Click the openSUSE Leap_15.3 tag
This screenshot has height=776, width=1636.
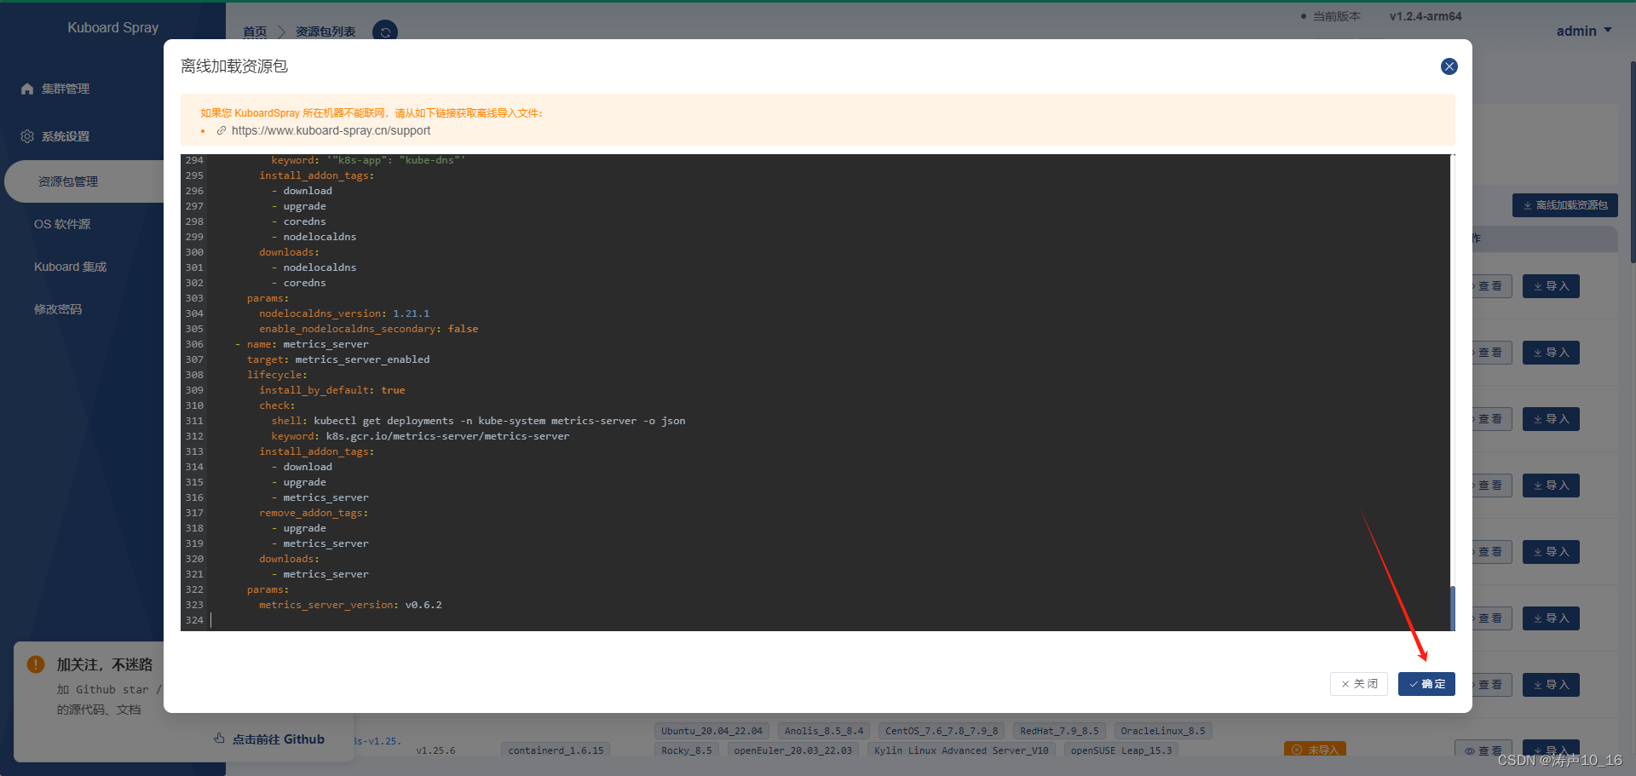tap(1121, 750)
